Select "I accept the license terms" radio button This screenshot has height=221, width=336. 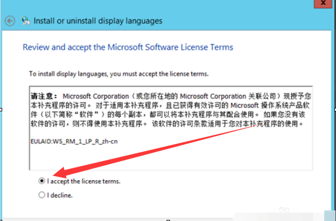pyautogui.click(x=42, y=181)
